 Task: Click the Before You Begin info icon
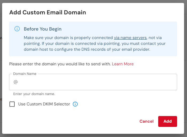point(17,29)
